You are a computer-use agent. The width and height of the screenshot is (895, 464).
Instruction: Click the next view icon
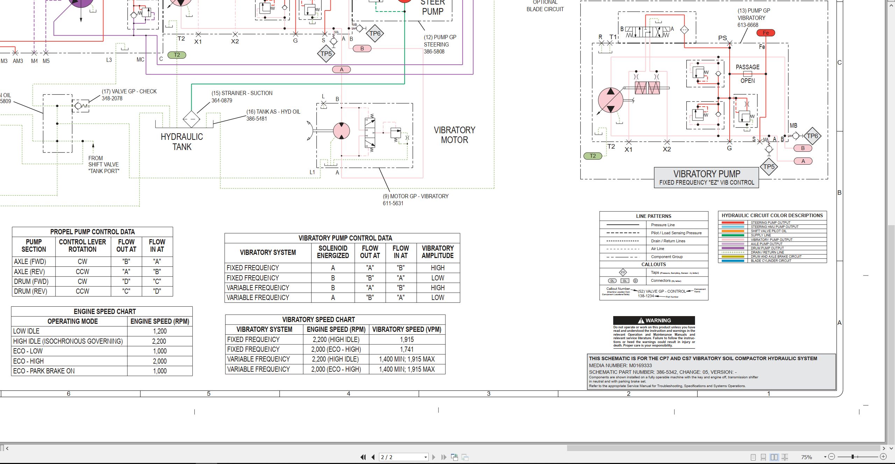coord(465,457)
